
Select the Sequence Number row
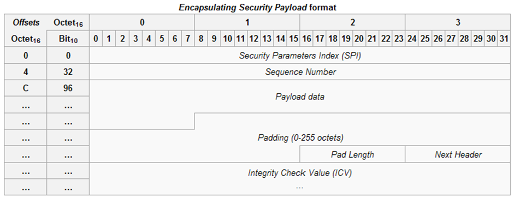[300, 71]
